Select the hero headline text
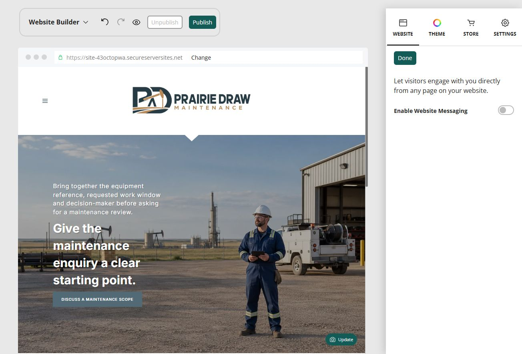This screenshot has height=354, width=522. click(97, 254)
